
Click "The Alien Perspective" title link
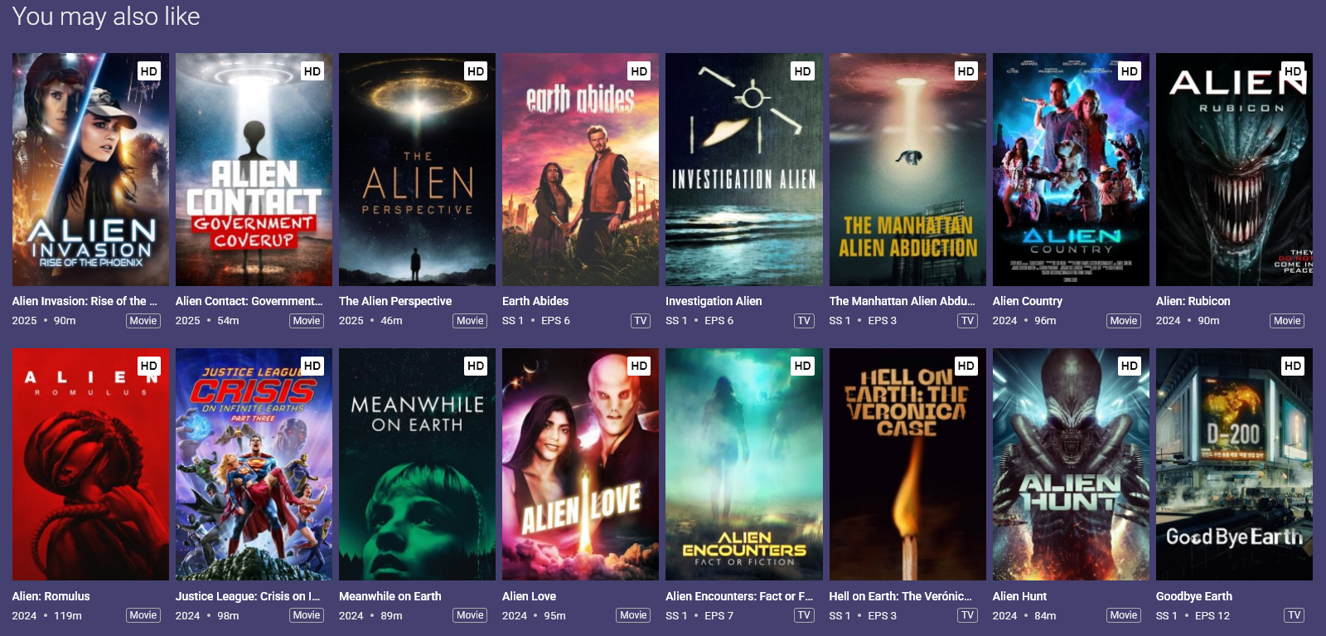(x=395, y=301)
